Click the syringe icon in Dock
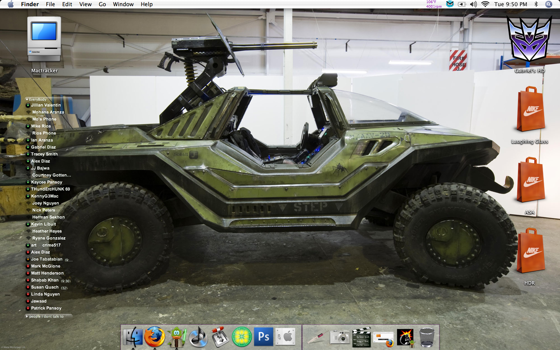This screenshot has height=350, width=560. pyautogui.click(x=318, y=337)
